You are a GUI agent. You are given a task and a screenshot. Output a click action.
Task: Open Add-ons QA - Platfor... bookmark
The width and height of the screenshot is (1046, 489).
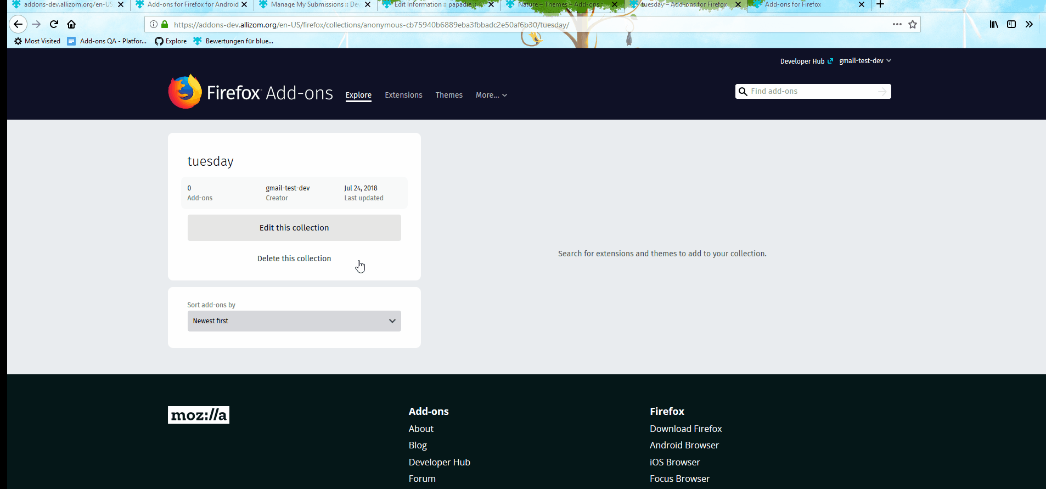coord(107,41)
